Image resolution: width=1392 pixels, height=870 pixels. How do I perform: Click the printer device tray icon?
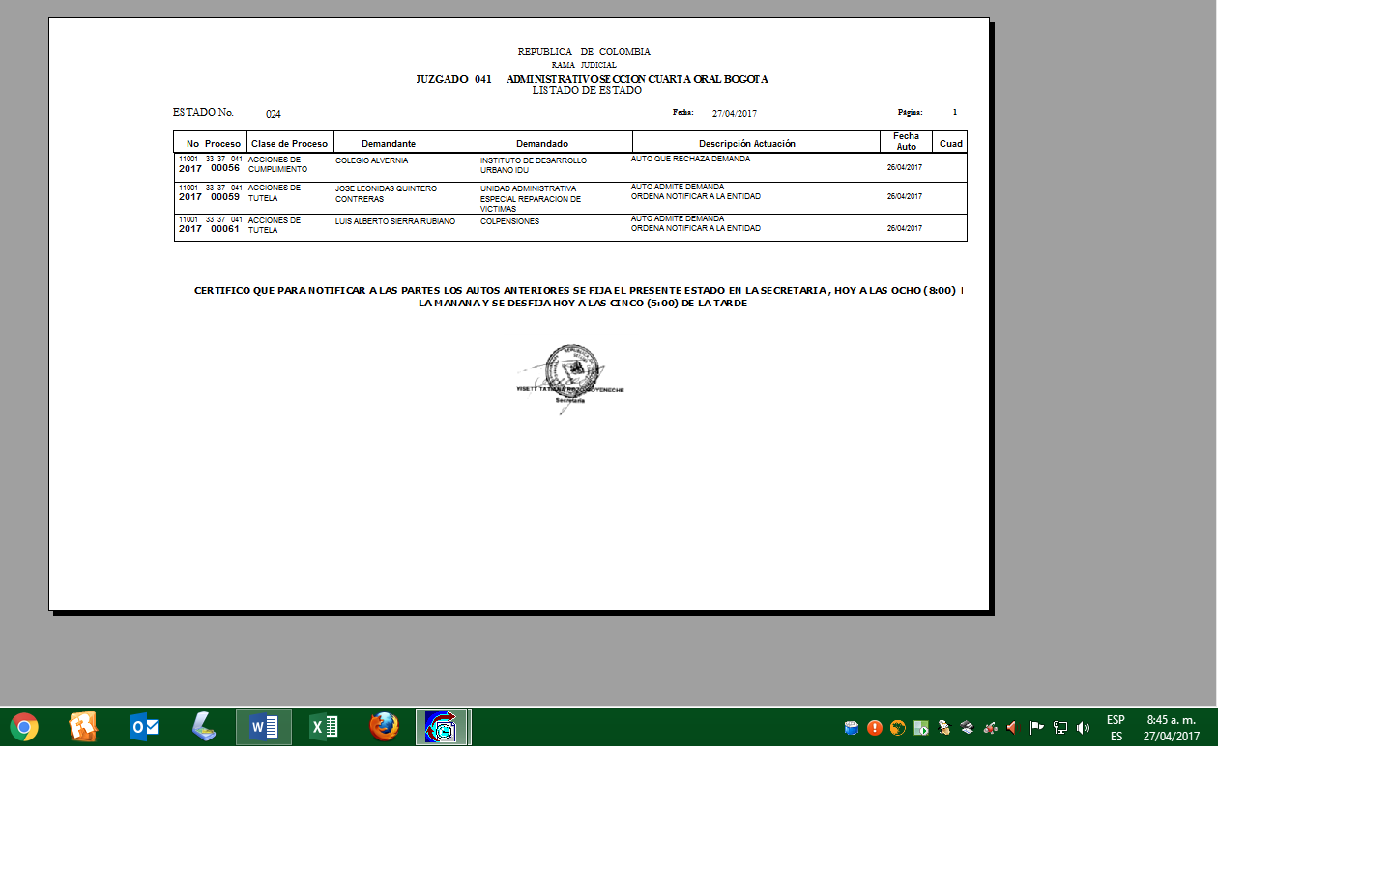(x=967, y=728)
